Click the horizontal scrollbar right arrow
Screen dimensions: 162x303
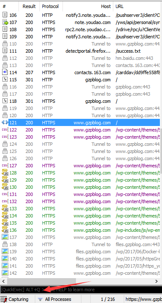pos(157,281)
